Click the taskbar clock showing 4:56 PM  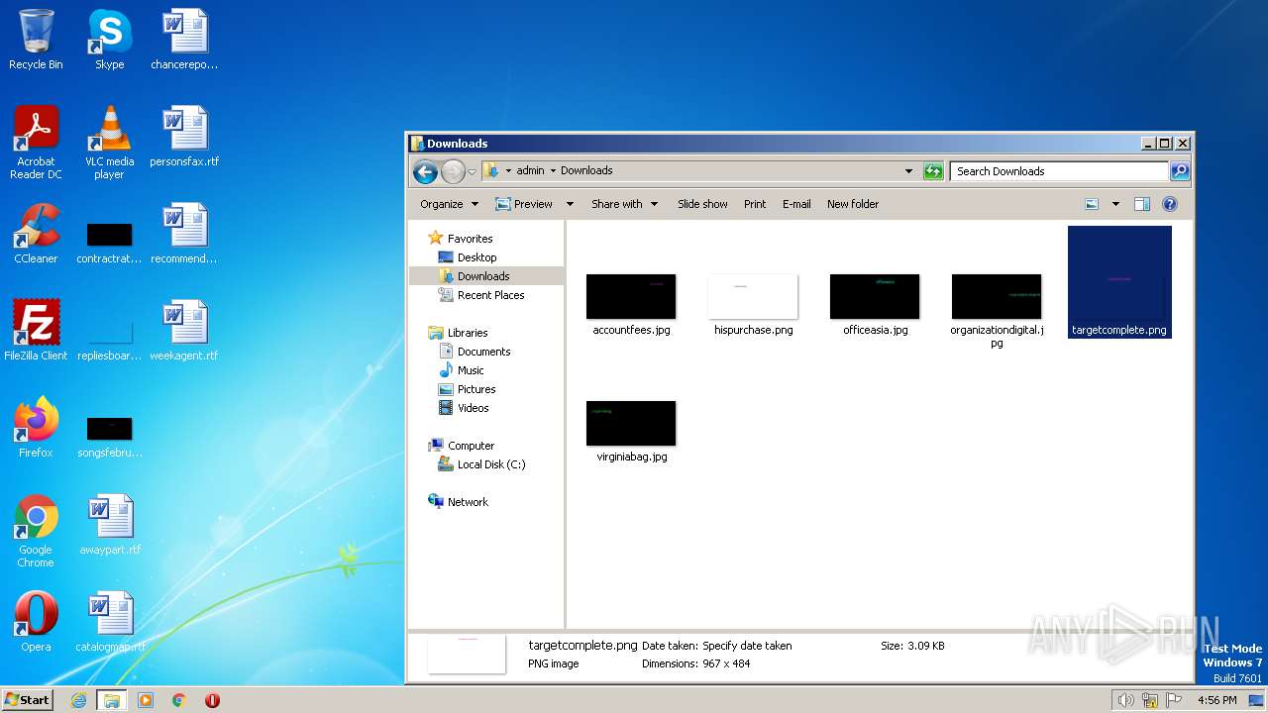tap(1216, 700)
